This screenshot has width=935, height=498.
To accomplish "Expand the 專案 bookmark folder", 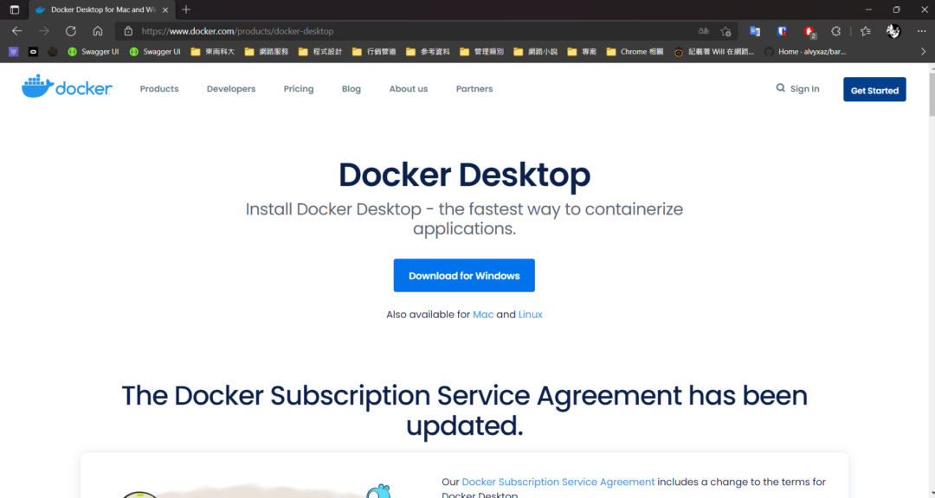I will tap(582, 52).
